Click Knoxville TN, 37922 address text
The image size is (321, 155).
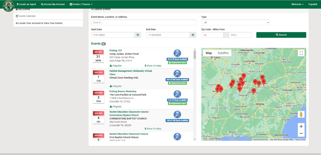[120, 101]
